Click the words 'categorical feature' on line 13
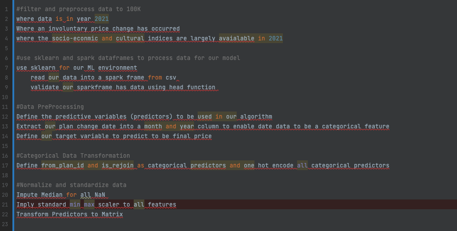Screen dimensions: 457x231 click(356, 127)
